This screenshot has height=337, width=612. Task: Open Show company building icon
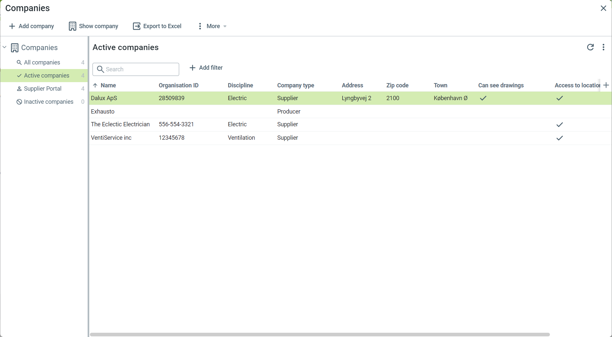tap(72, 26)
